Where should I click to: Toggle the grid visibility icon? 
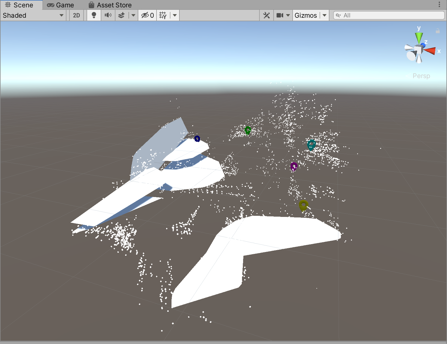(x=163, y=15)
